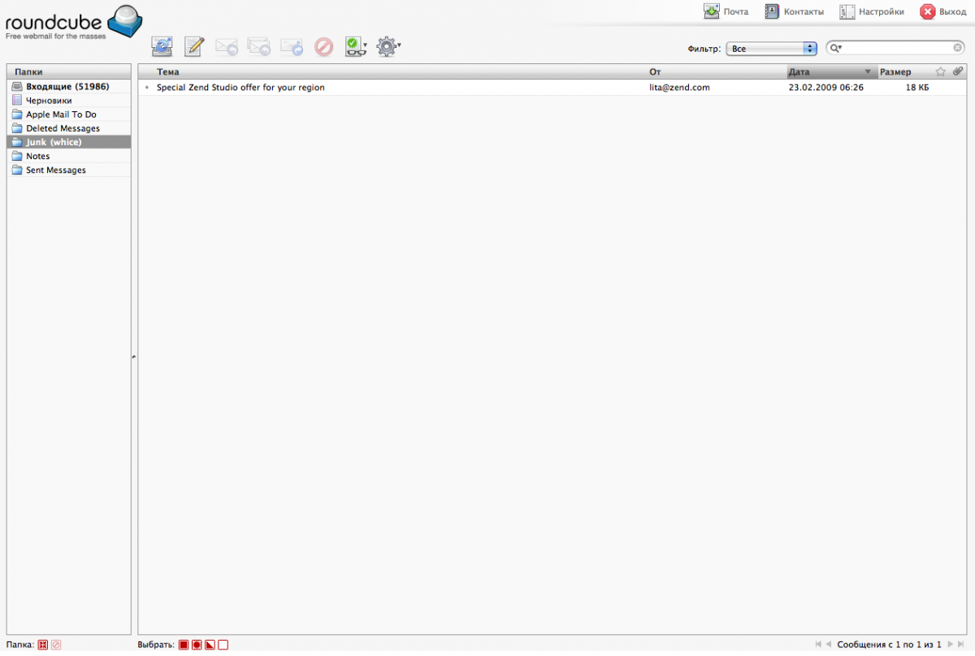Click the check for new mail icon
The width and height of the screenshot is (975, 656).
tap(162, 47)
